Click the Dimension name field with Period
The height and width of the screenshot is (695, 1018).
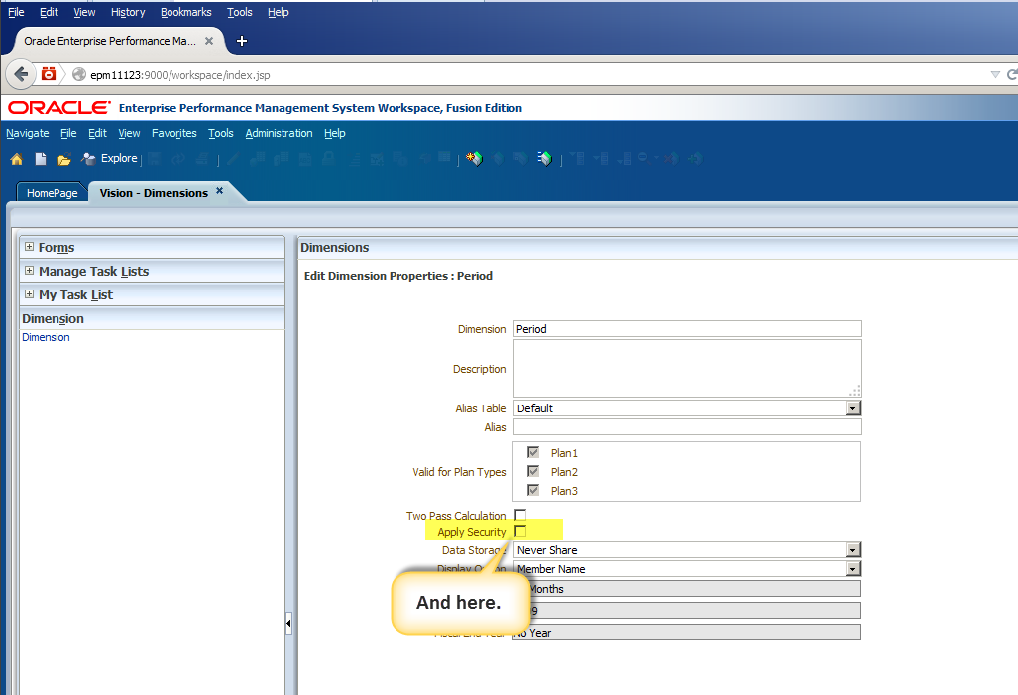coord(688,329)
